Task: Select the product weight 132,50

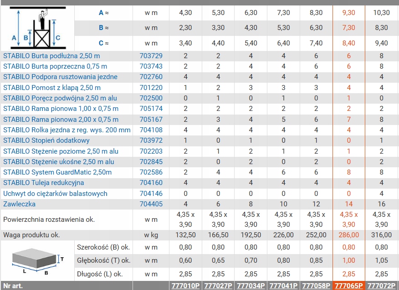Action: pos(185,235)
